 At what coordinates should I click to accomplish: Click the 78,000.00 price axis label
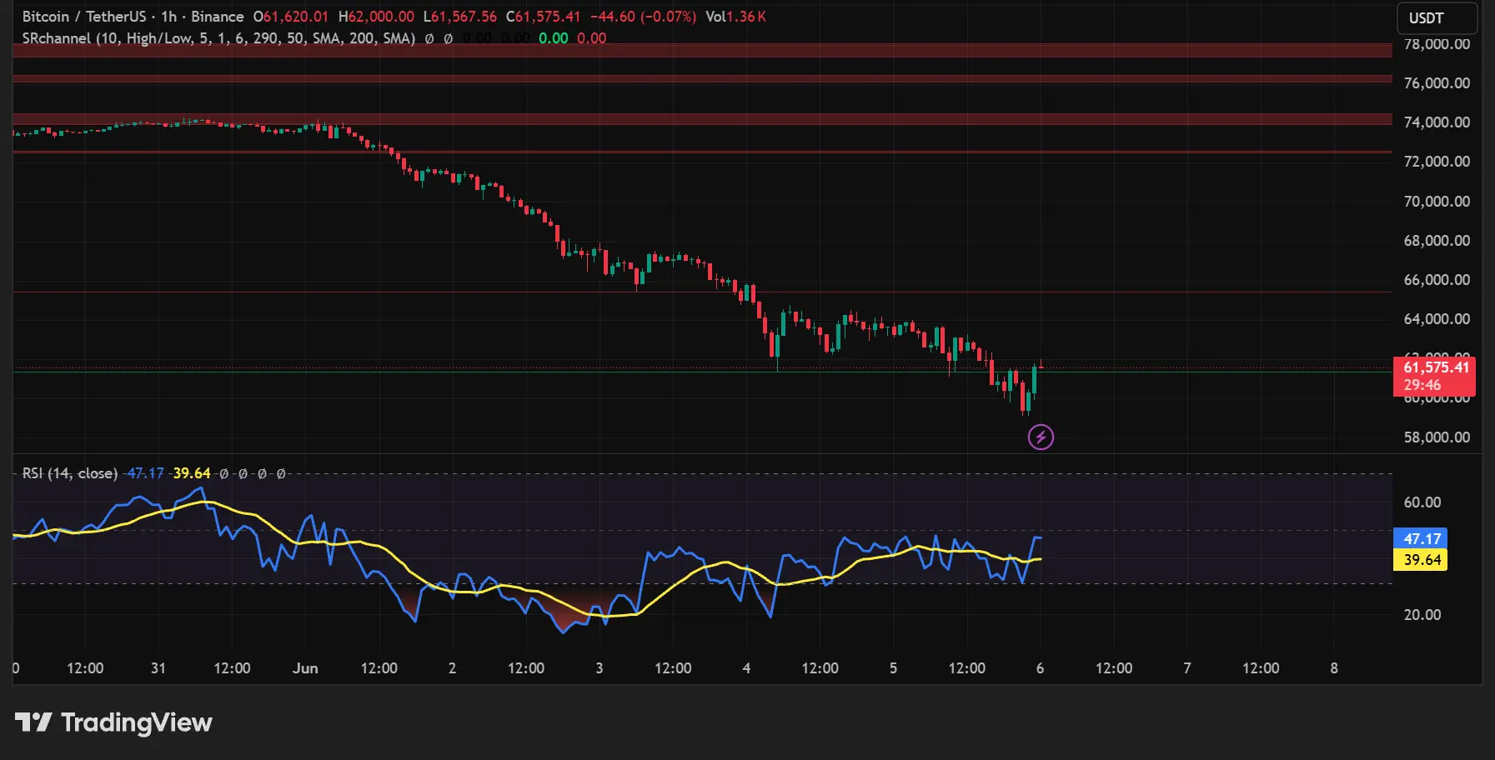click(x=1437, y=44)
